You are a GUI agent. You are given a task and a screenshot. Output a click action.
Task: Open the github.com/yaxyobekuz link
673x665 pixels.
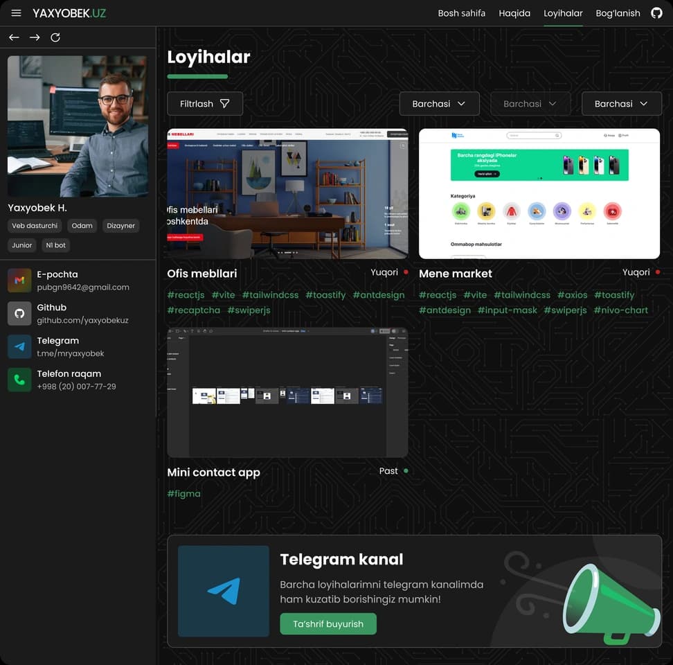(82, 320)
